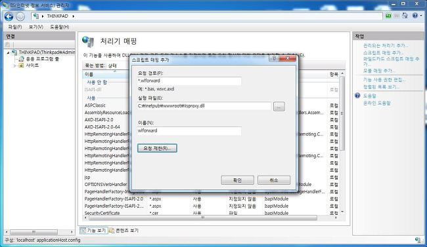Go back with the blue arrow button
427x247 pixels.
[x=9, y=16]
